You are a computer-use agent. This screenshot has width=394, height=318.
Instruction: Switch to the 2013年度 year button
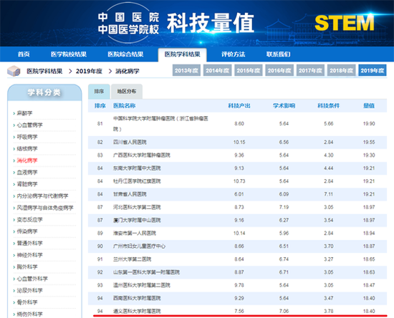186,70
